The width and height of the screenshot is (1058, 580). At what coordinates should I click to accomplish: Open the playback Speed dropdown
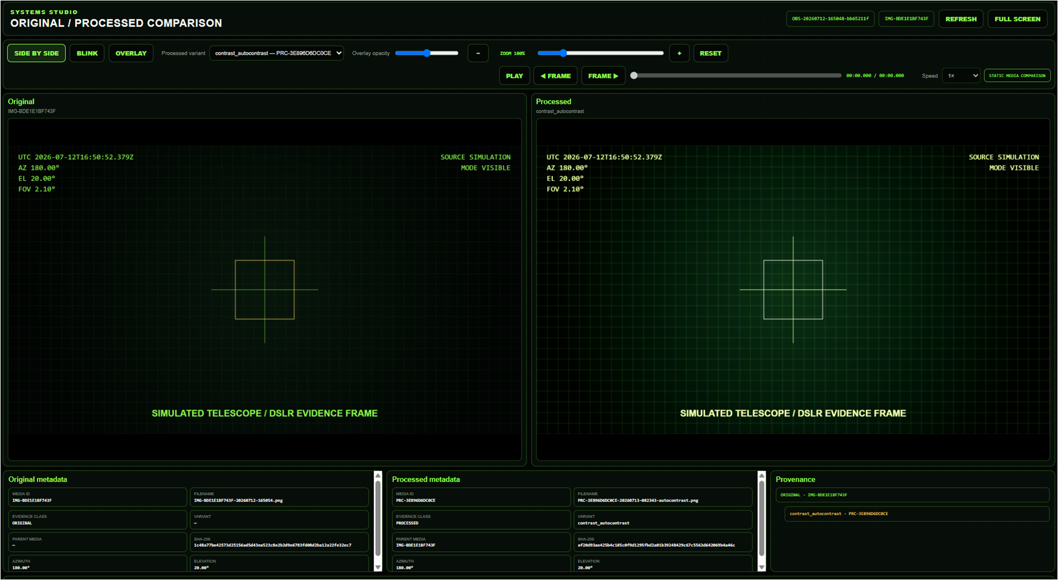[962, 76]
